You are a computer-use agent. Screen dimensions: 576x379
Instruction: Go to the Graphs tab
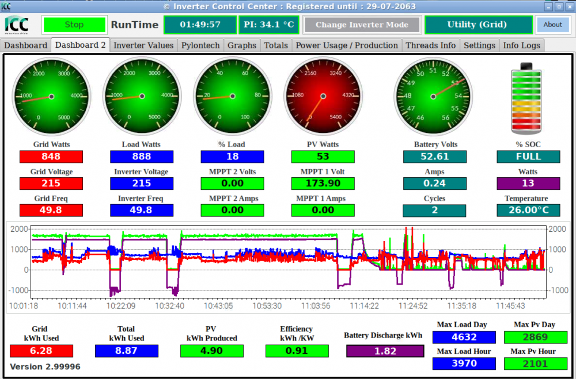pyautogui.click(x=242, y=45)
